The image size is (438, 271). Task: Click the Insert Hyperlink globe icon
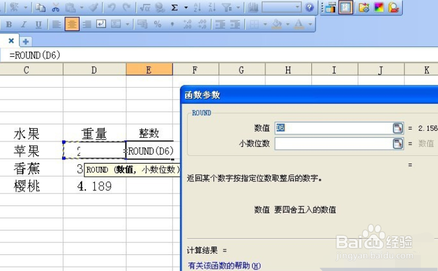pyautogui.click(x=160, y=8)
